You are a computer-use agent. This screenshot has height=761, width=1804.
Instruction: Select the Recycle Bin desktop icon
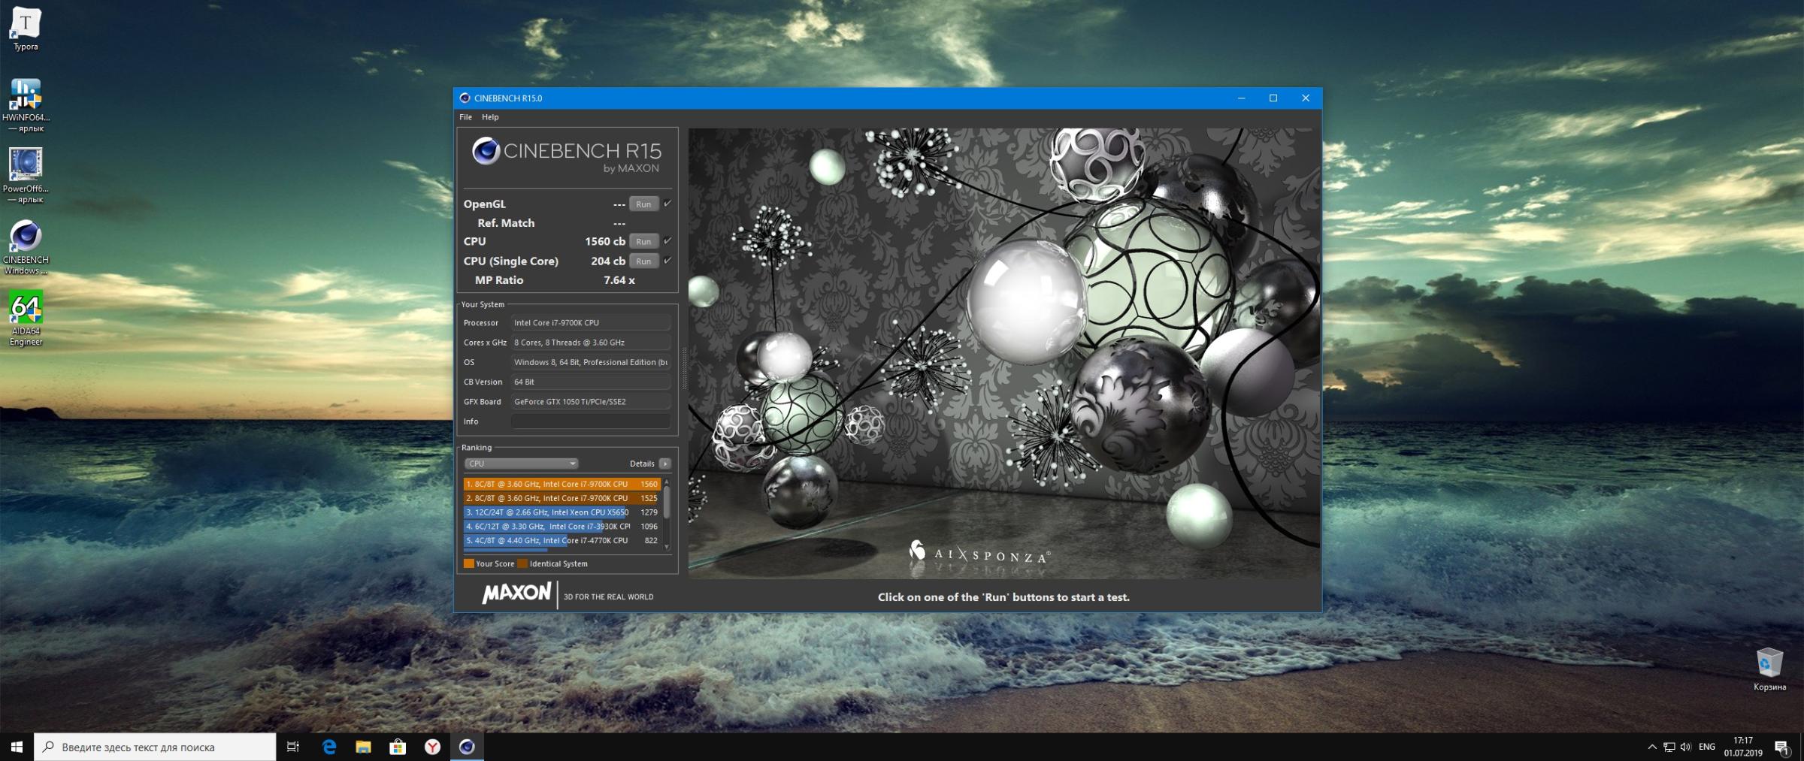tap(1769, 666)
